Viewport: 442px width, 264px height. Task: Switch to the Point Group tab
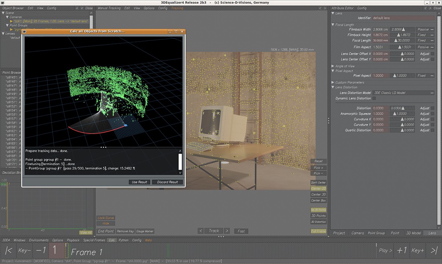click(376, 233)
